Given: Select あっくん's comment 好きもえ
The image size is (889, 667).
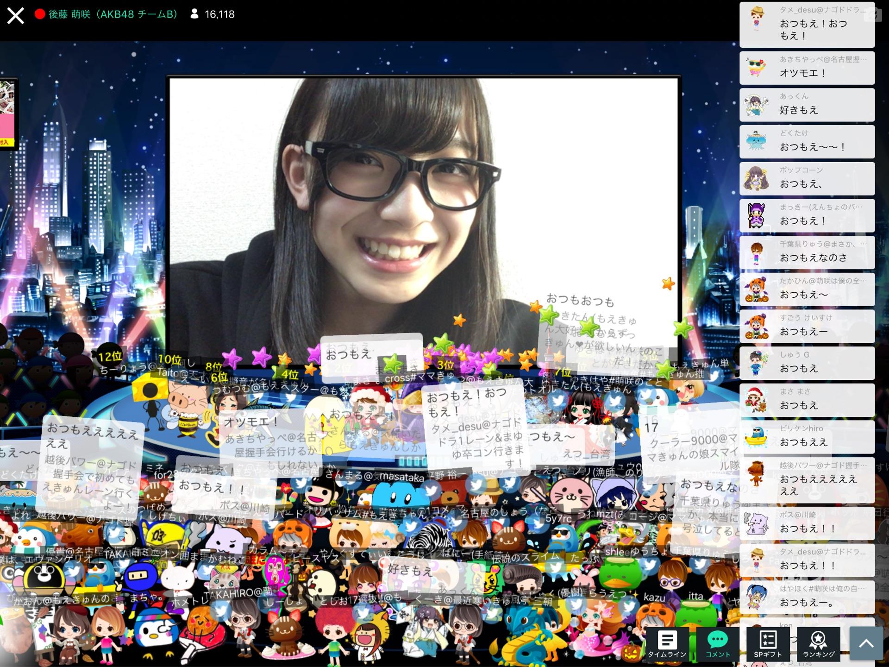Looking at the screenshot, I should 807,105.
